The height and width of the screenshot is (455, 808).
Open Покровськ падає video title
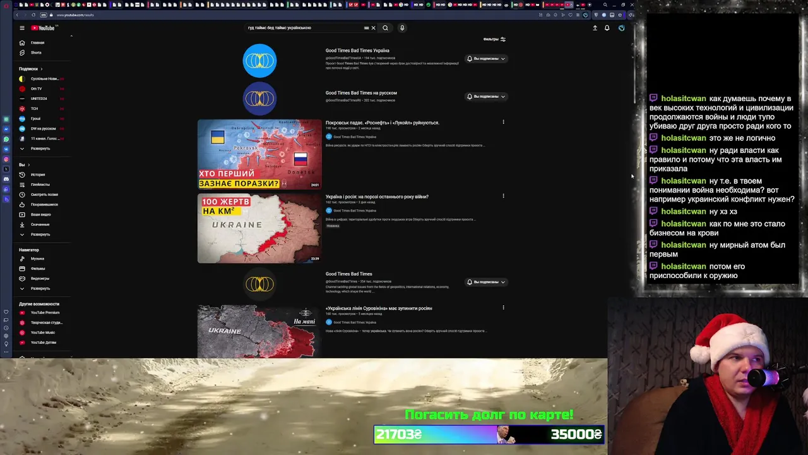(382, 123)
